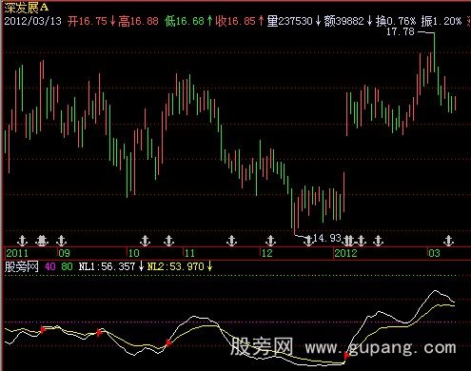Image resolution: width=471 pixels, height=371 pixels.
Task: Click the turnover rate 换0.76%
Action: [396, 21]
